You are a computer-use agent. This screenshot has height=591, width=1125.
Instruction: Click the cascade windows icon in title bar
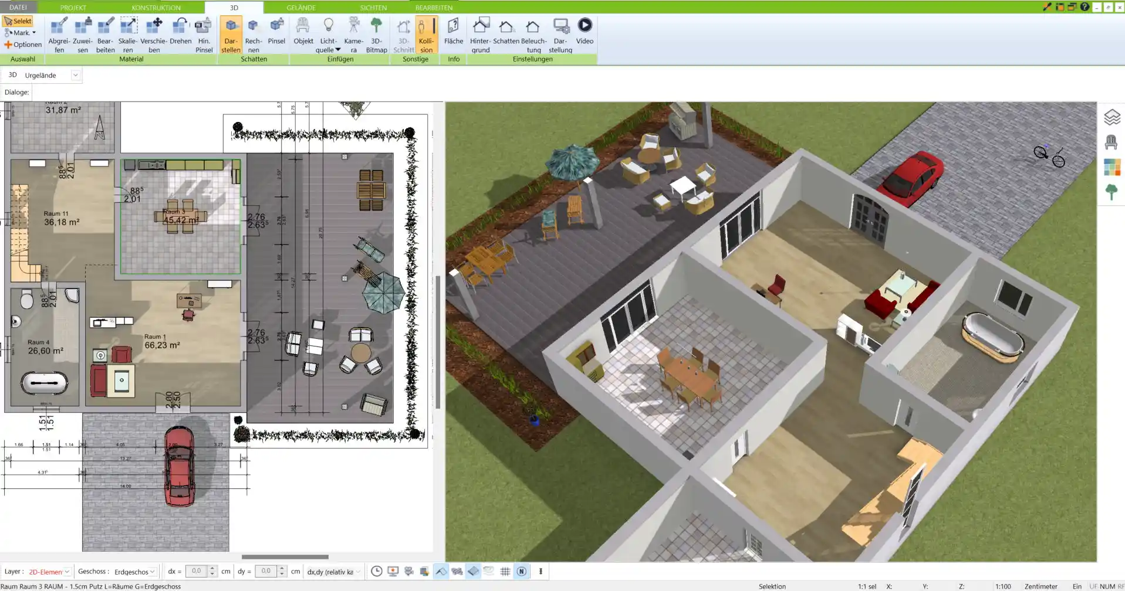pos(1072,7)
